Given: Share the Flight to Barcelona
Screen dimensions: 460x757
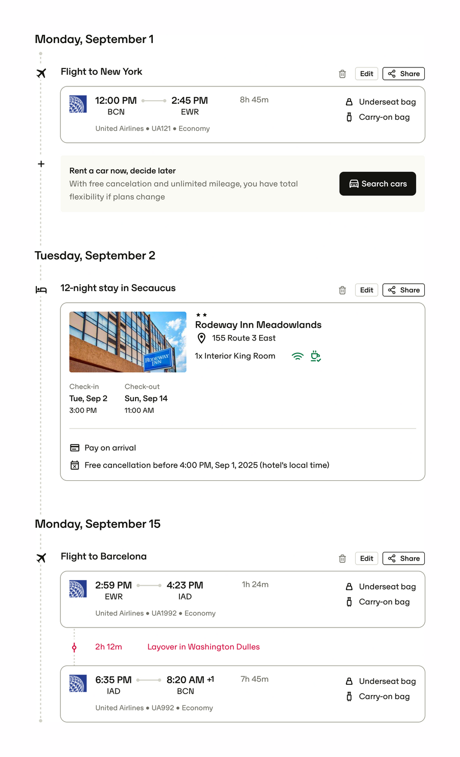Looking at the screenshot, I should 403,558.
